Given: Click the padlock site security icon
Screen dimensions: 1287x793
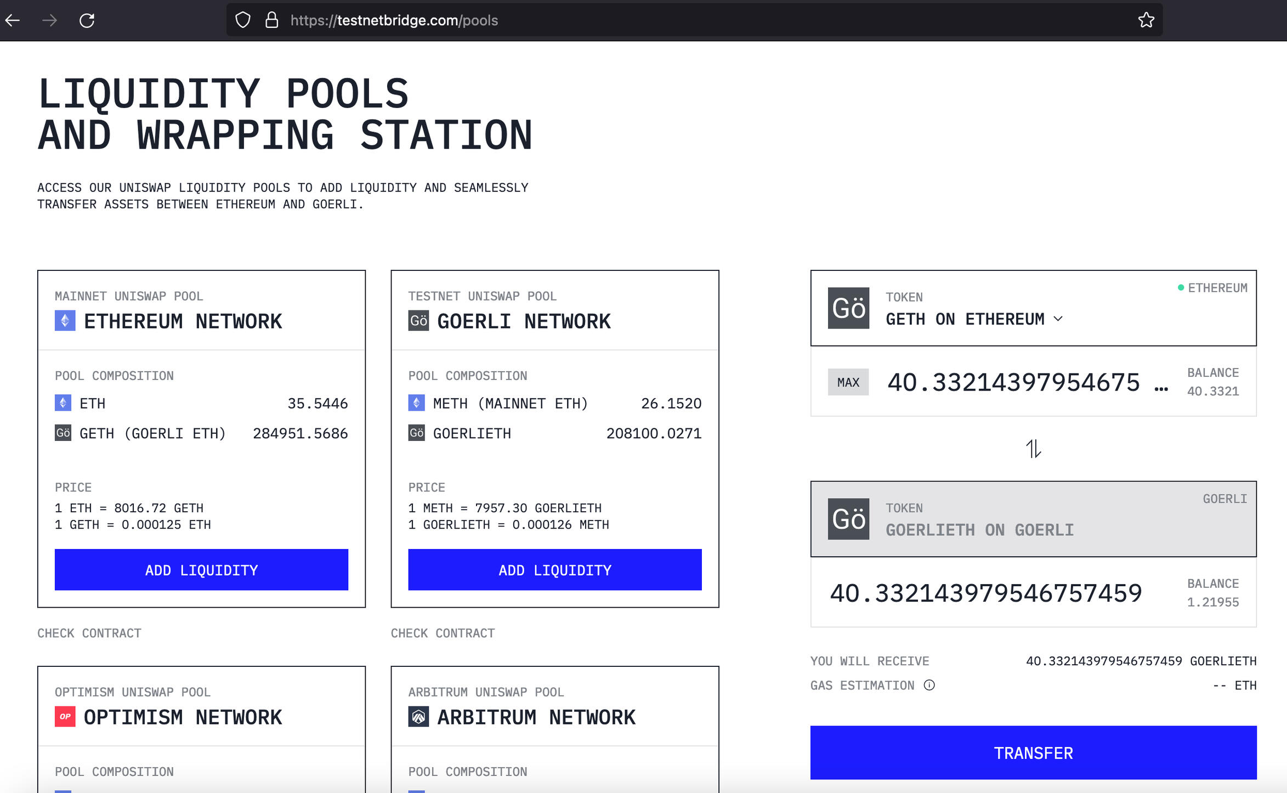Looking at the screenshot, I should click(x=271, y=20).
